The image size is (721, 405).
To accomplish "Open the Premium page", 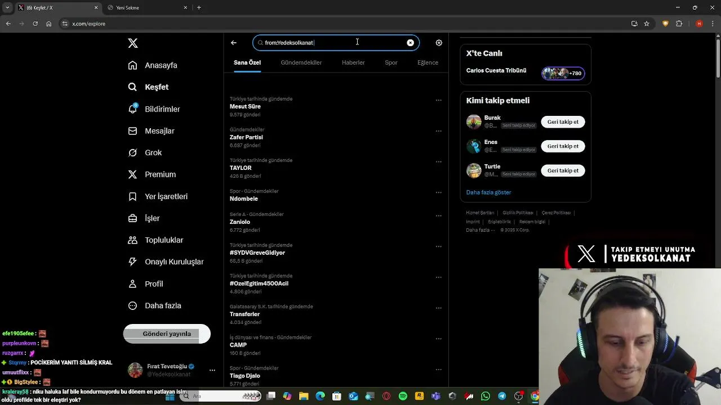I will 152,174.
